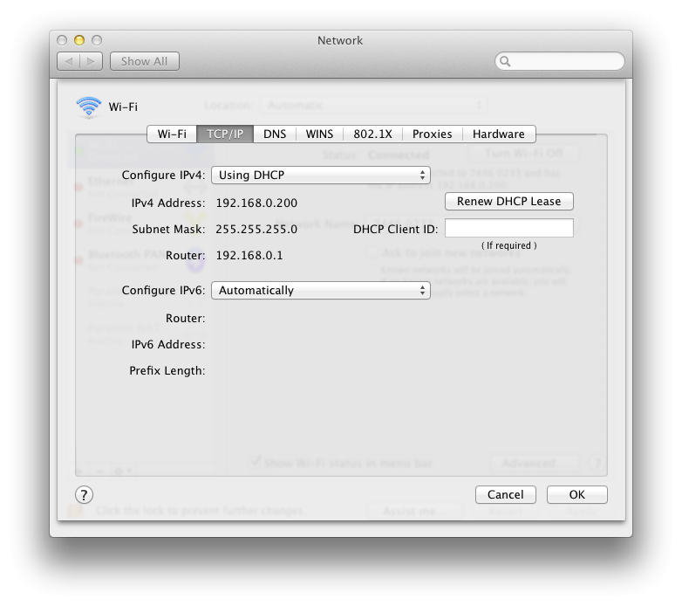
Task: Switch to the DNS tab
Action: [275, 134]
